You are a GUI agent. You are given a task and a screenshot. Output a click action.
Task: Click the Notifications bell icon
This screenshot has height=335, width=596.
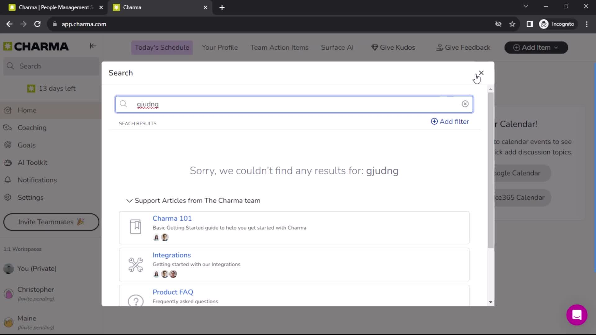coord(8,180)
